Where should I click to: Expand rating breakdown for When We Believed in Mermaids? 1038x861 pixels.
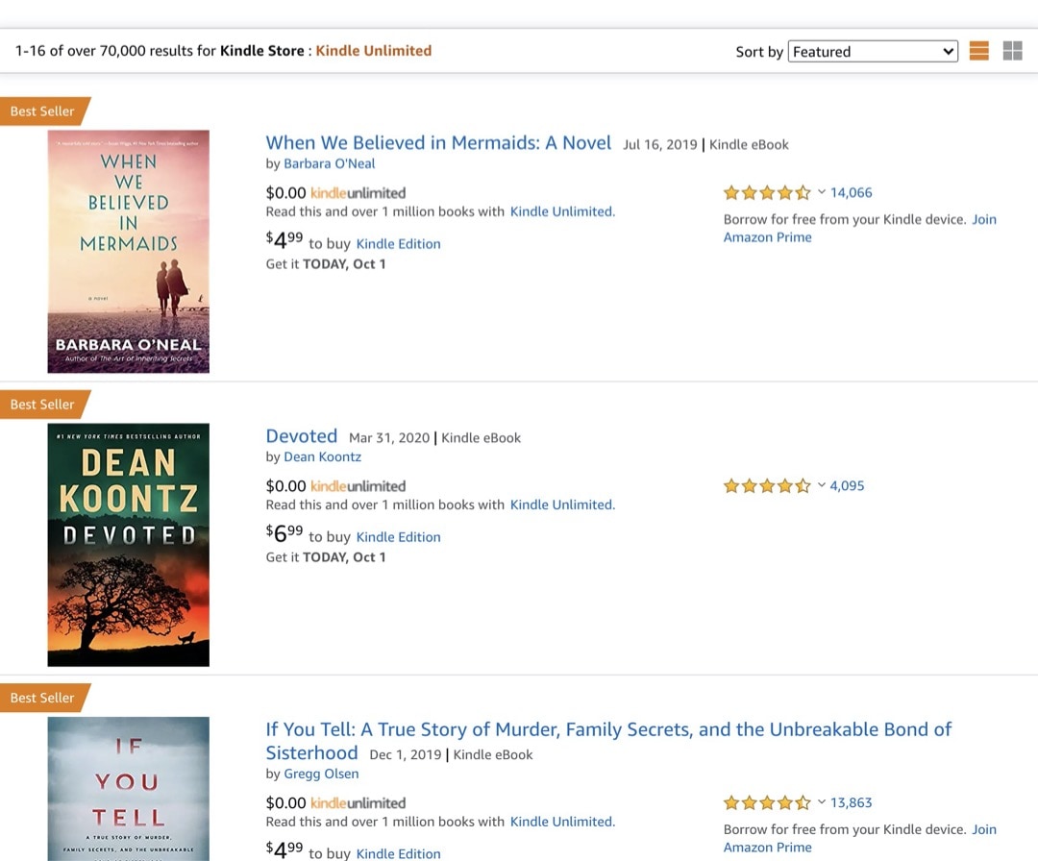click(x=823, y=192)
